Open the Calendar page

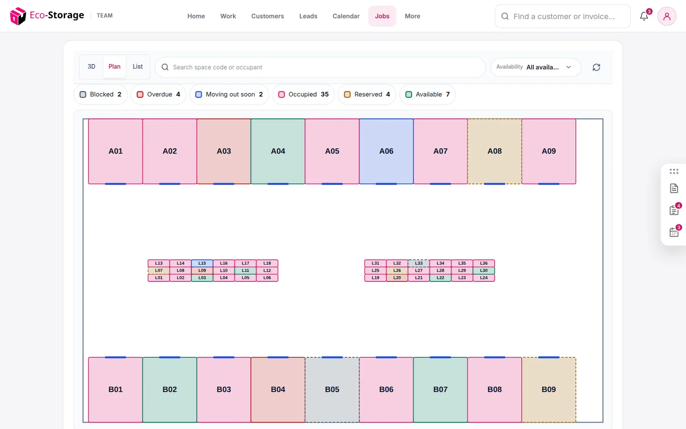click(x=346, y=16)
